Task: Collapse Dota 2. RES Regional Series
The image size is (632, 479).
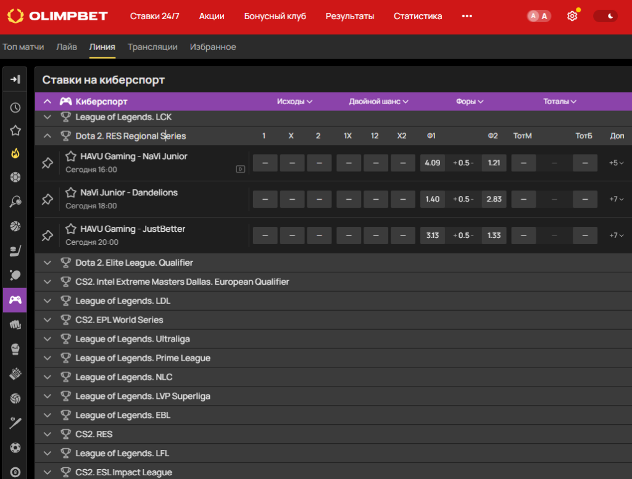Action: tap(47, 136)
